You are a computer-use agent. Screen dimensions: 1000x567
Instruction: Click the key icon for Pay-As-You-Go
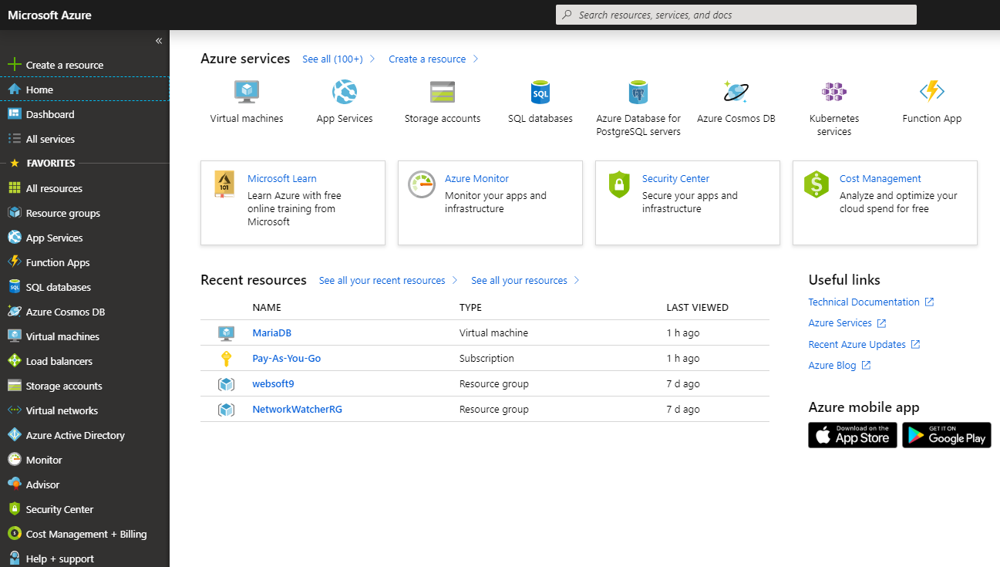pos(226,359)
